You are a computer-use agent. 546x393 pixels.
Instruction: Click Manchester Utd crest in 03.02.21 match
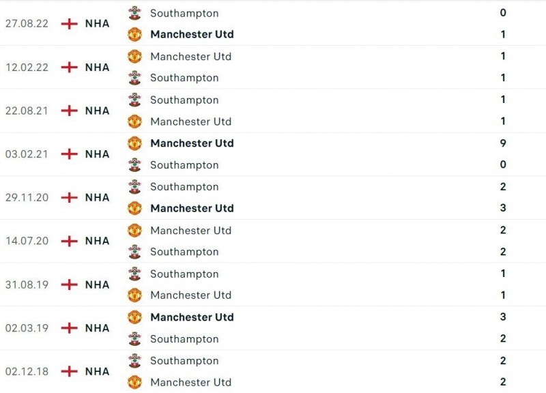click(134, 143)
